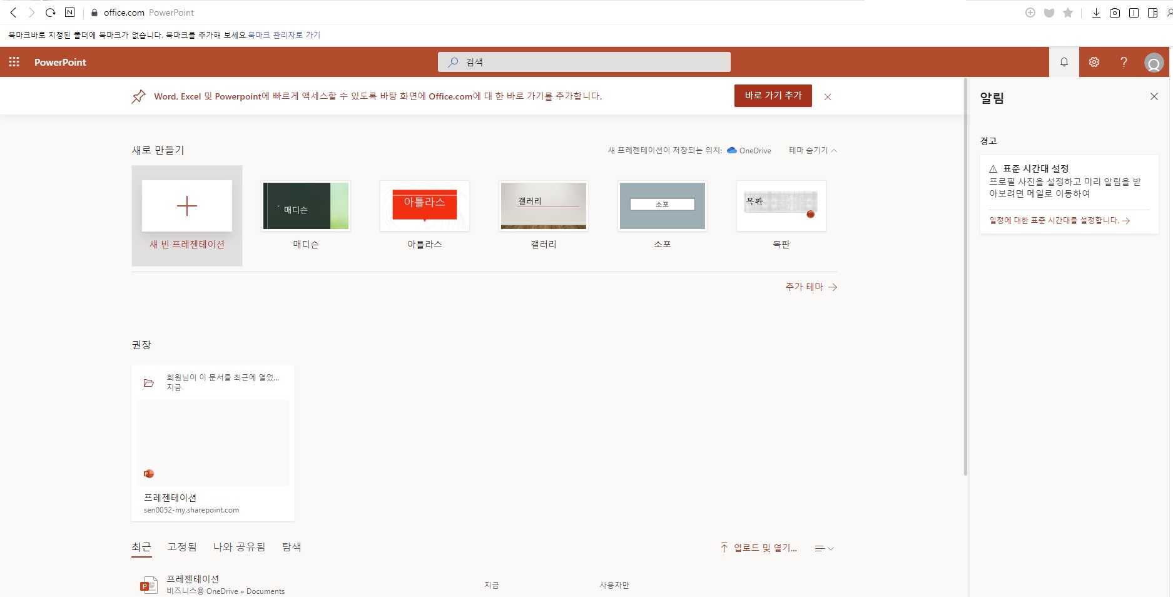Click the pin icon in shortcut banner
This screenshot has height=597, width=1173.
[138, 96]
